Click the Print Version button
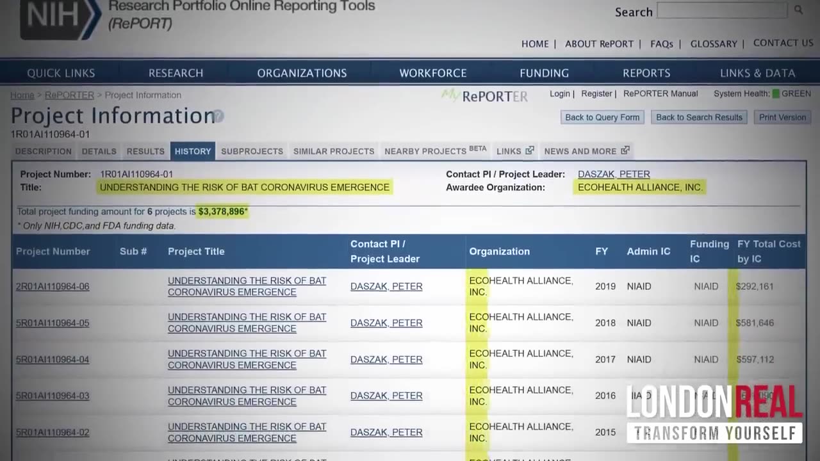This screenshot has width=820, height=461. [x=782, y=117]
